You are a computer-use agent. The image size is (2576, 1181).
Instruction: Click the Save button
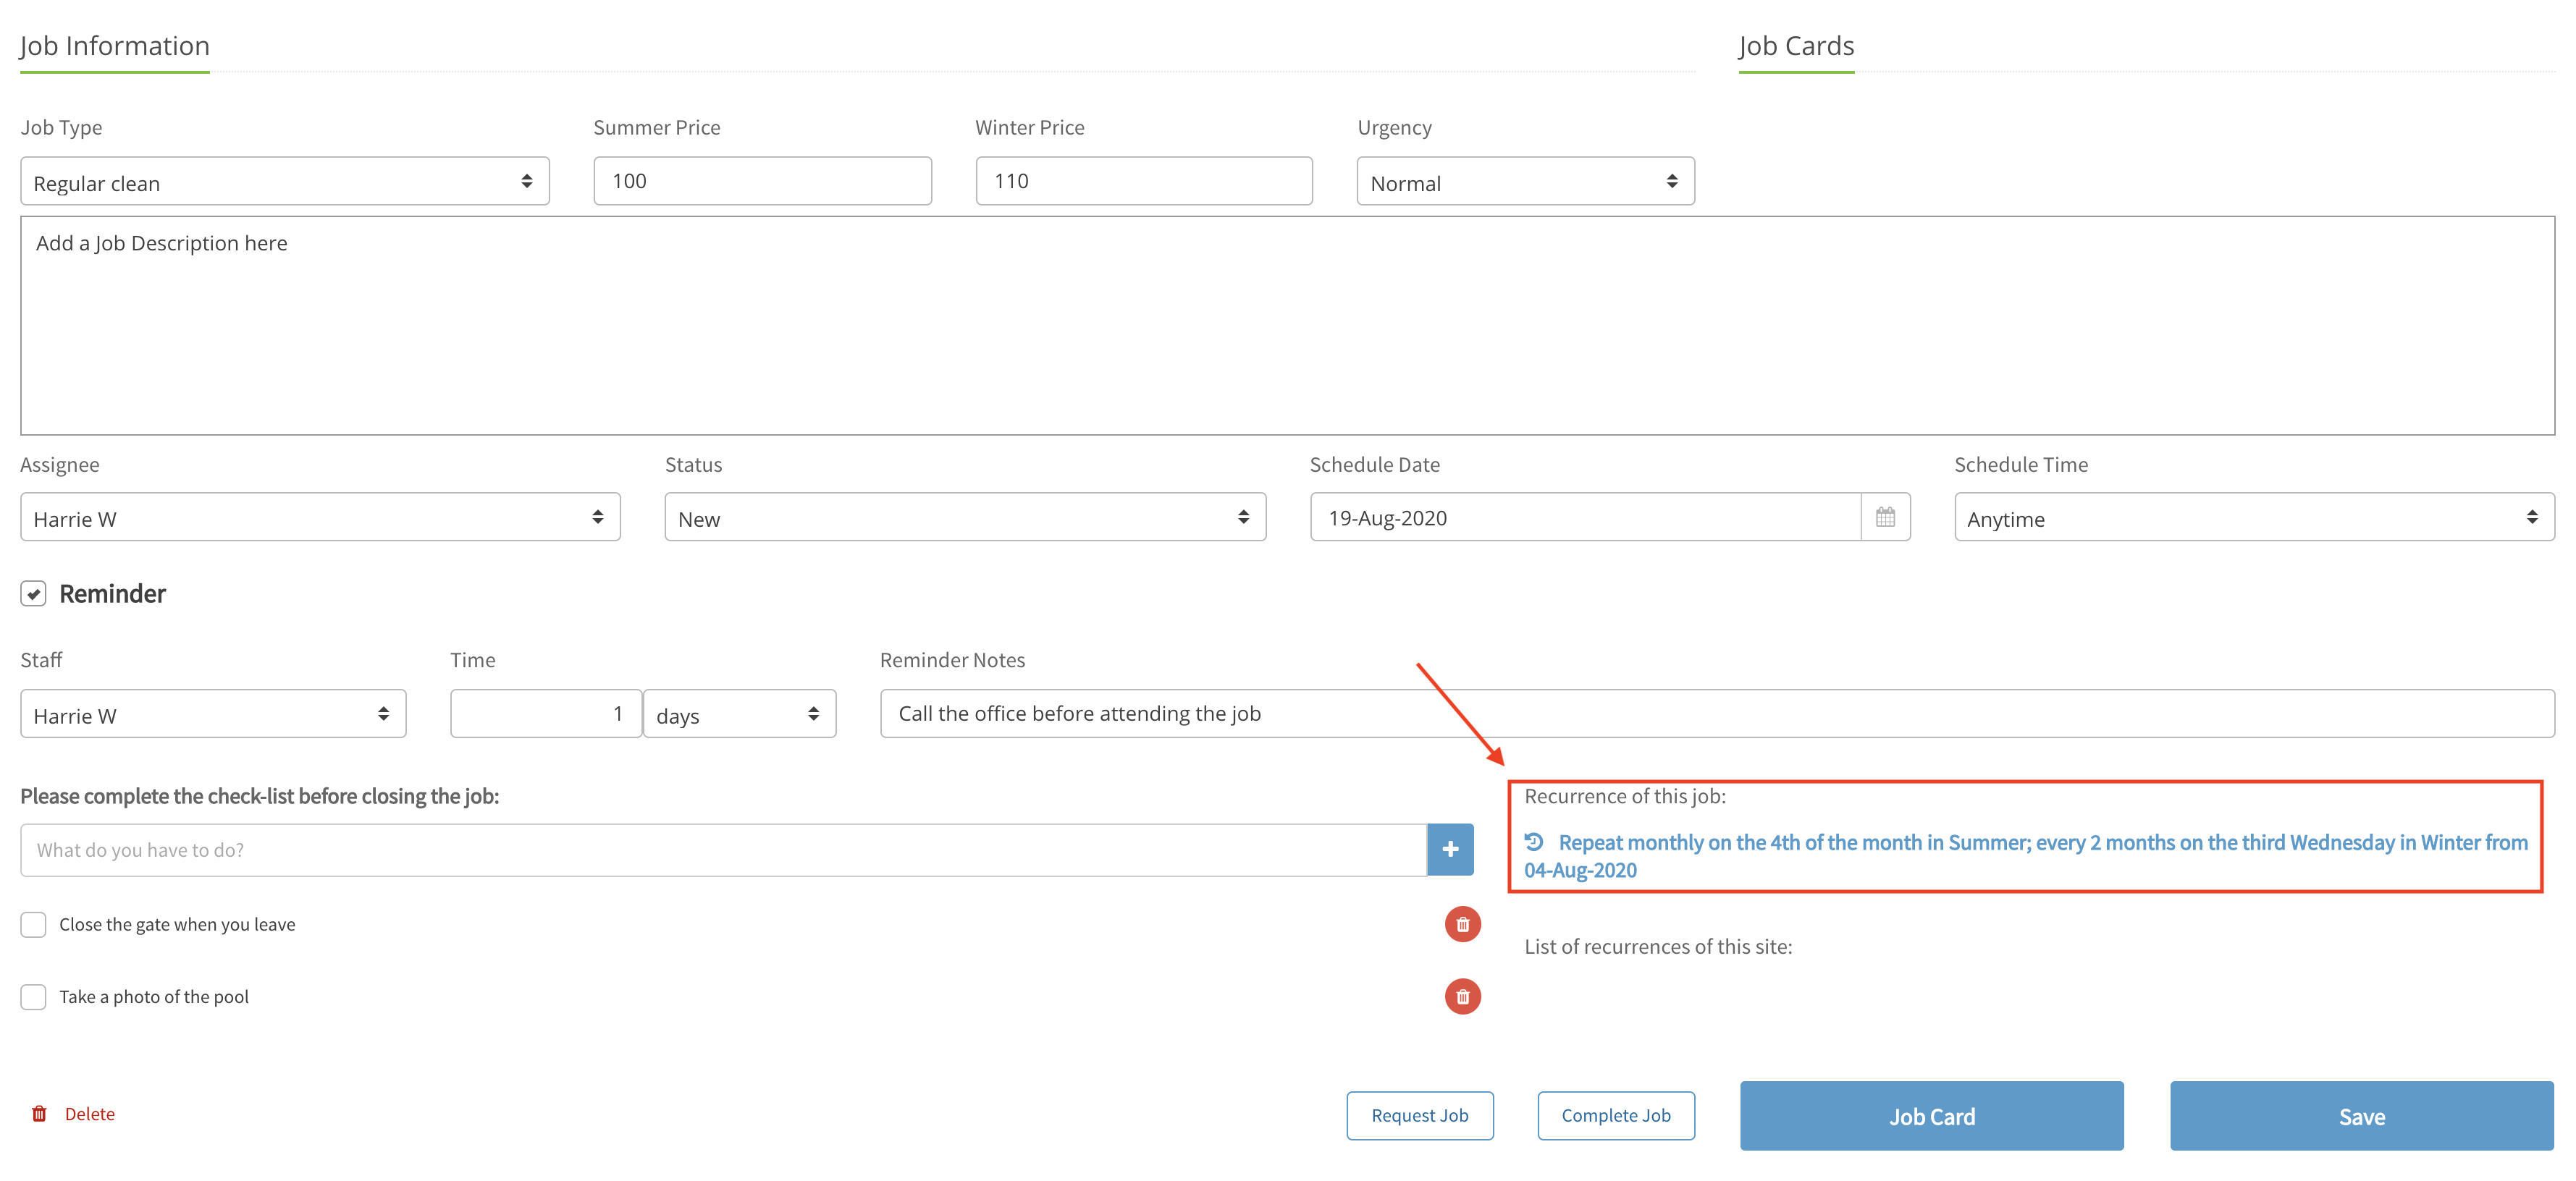pos(2361,1116)
